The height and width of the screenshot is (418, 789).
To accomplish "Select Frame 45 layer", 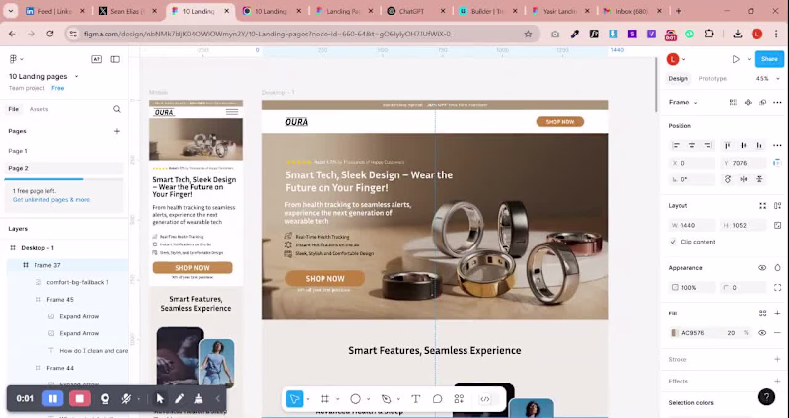I will (60, 300).
